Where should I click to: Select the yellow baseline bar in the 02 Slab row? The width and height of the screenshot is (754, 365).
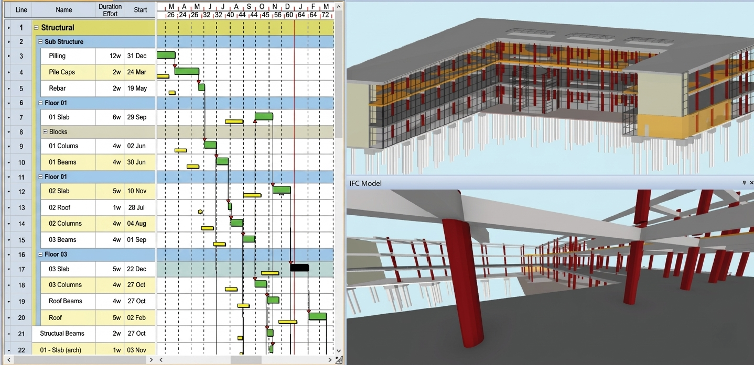[252, 195]
